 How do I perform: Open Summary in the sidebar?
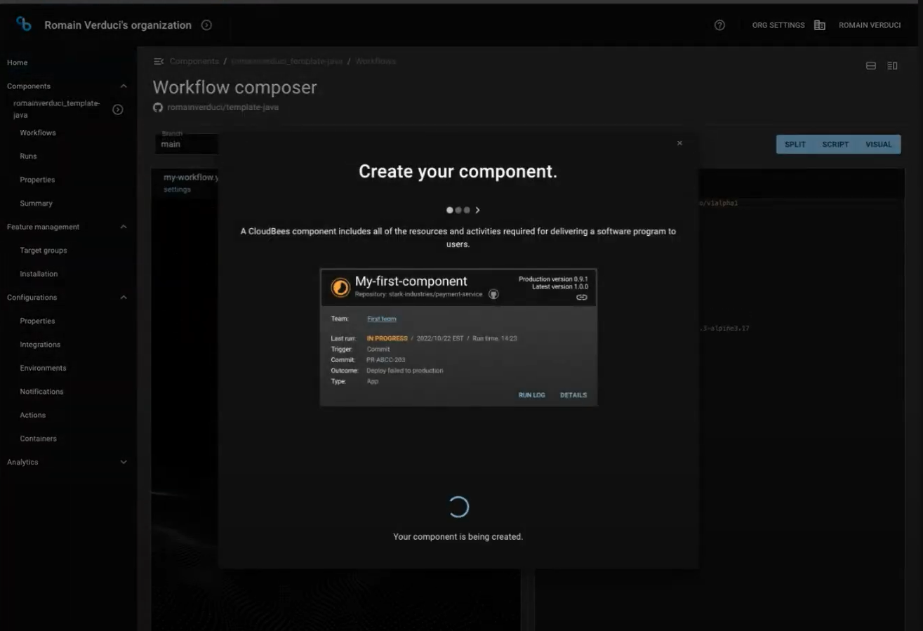(36, 204)
